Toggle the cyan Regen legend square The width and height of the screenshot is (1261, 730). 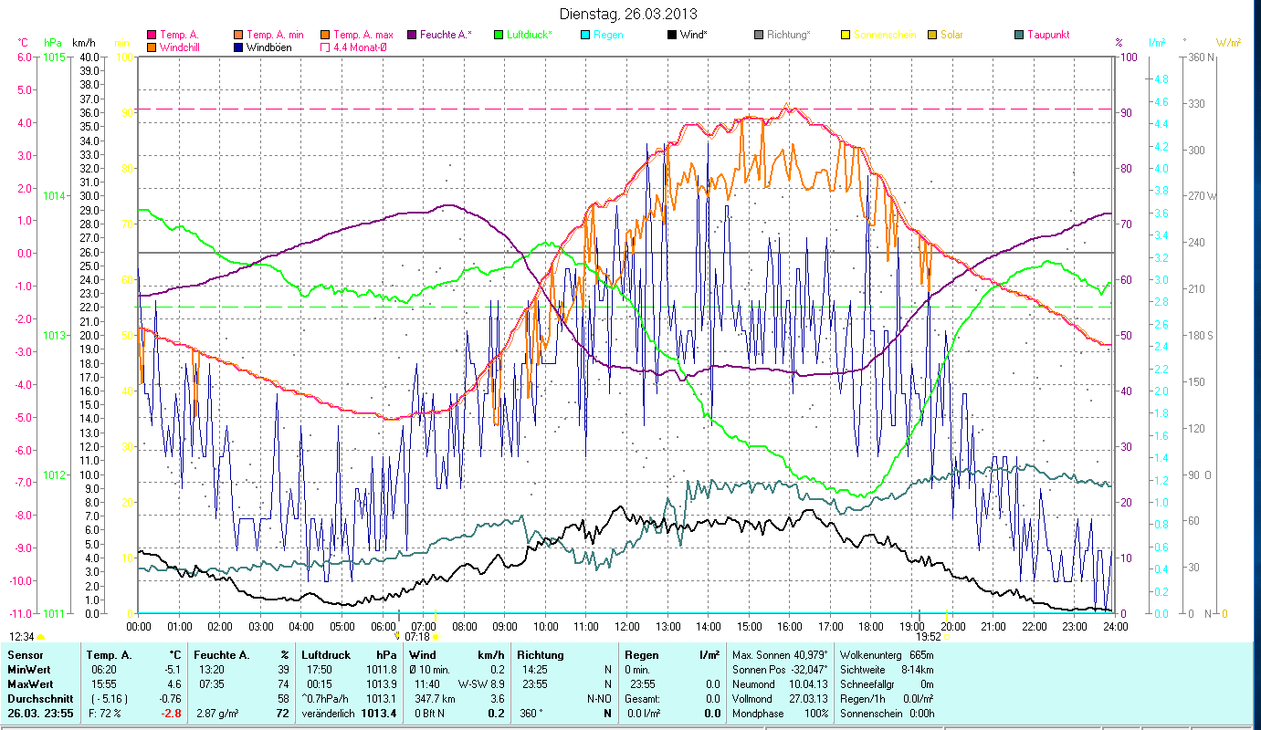tap(584, 35)
